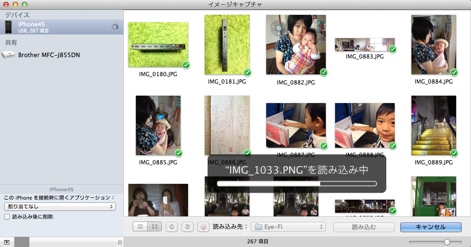Screen dimensions: 471x247
Task: Click the IMG_0882.JPG file name label
Action: click(x=296, y=83)
